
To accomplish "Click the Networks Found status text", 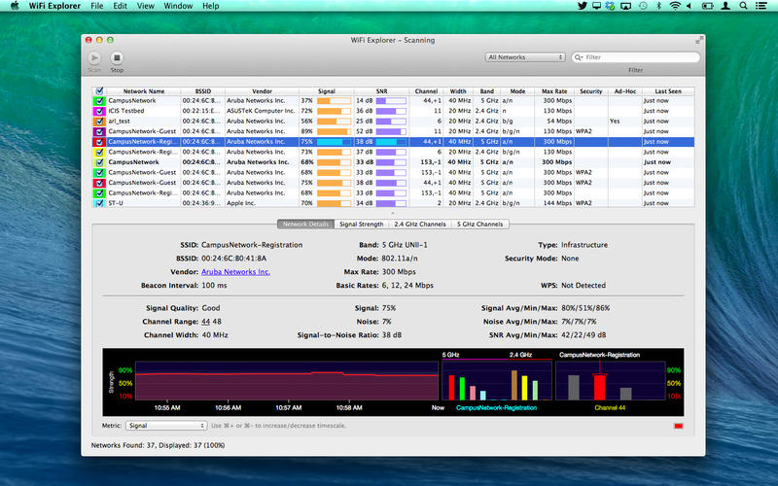I will 158,445.
